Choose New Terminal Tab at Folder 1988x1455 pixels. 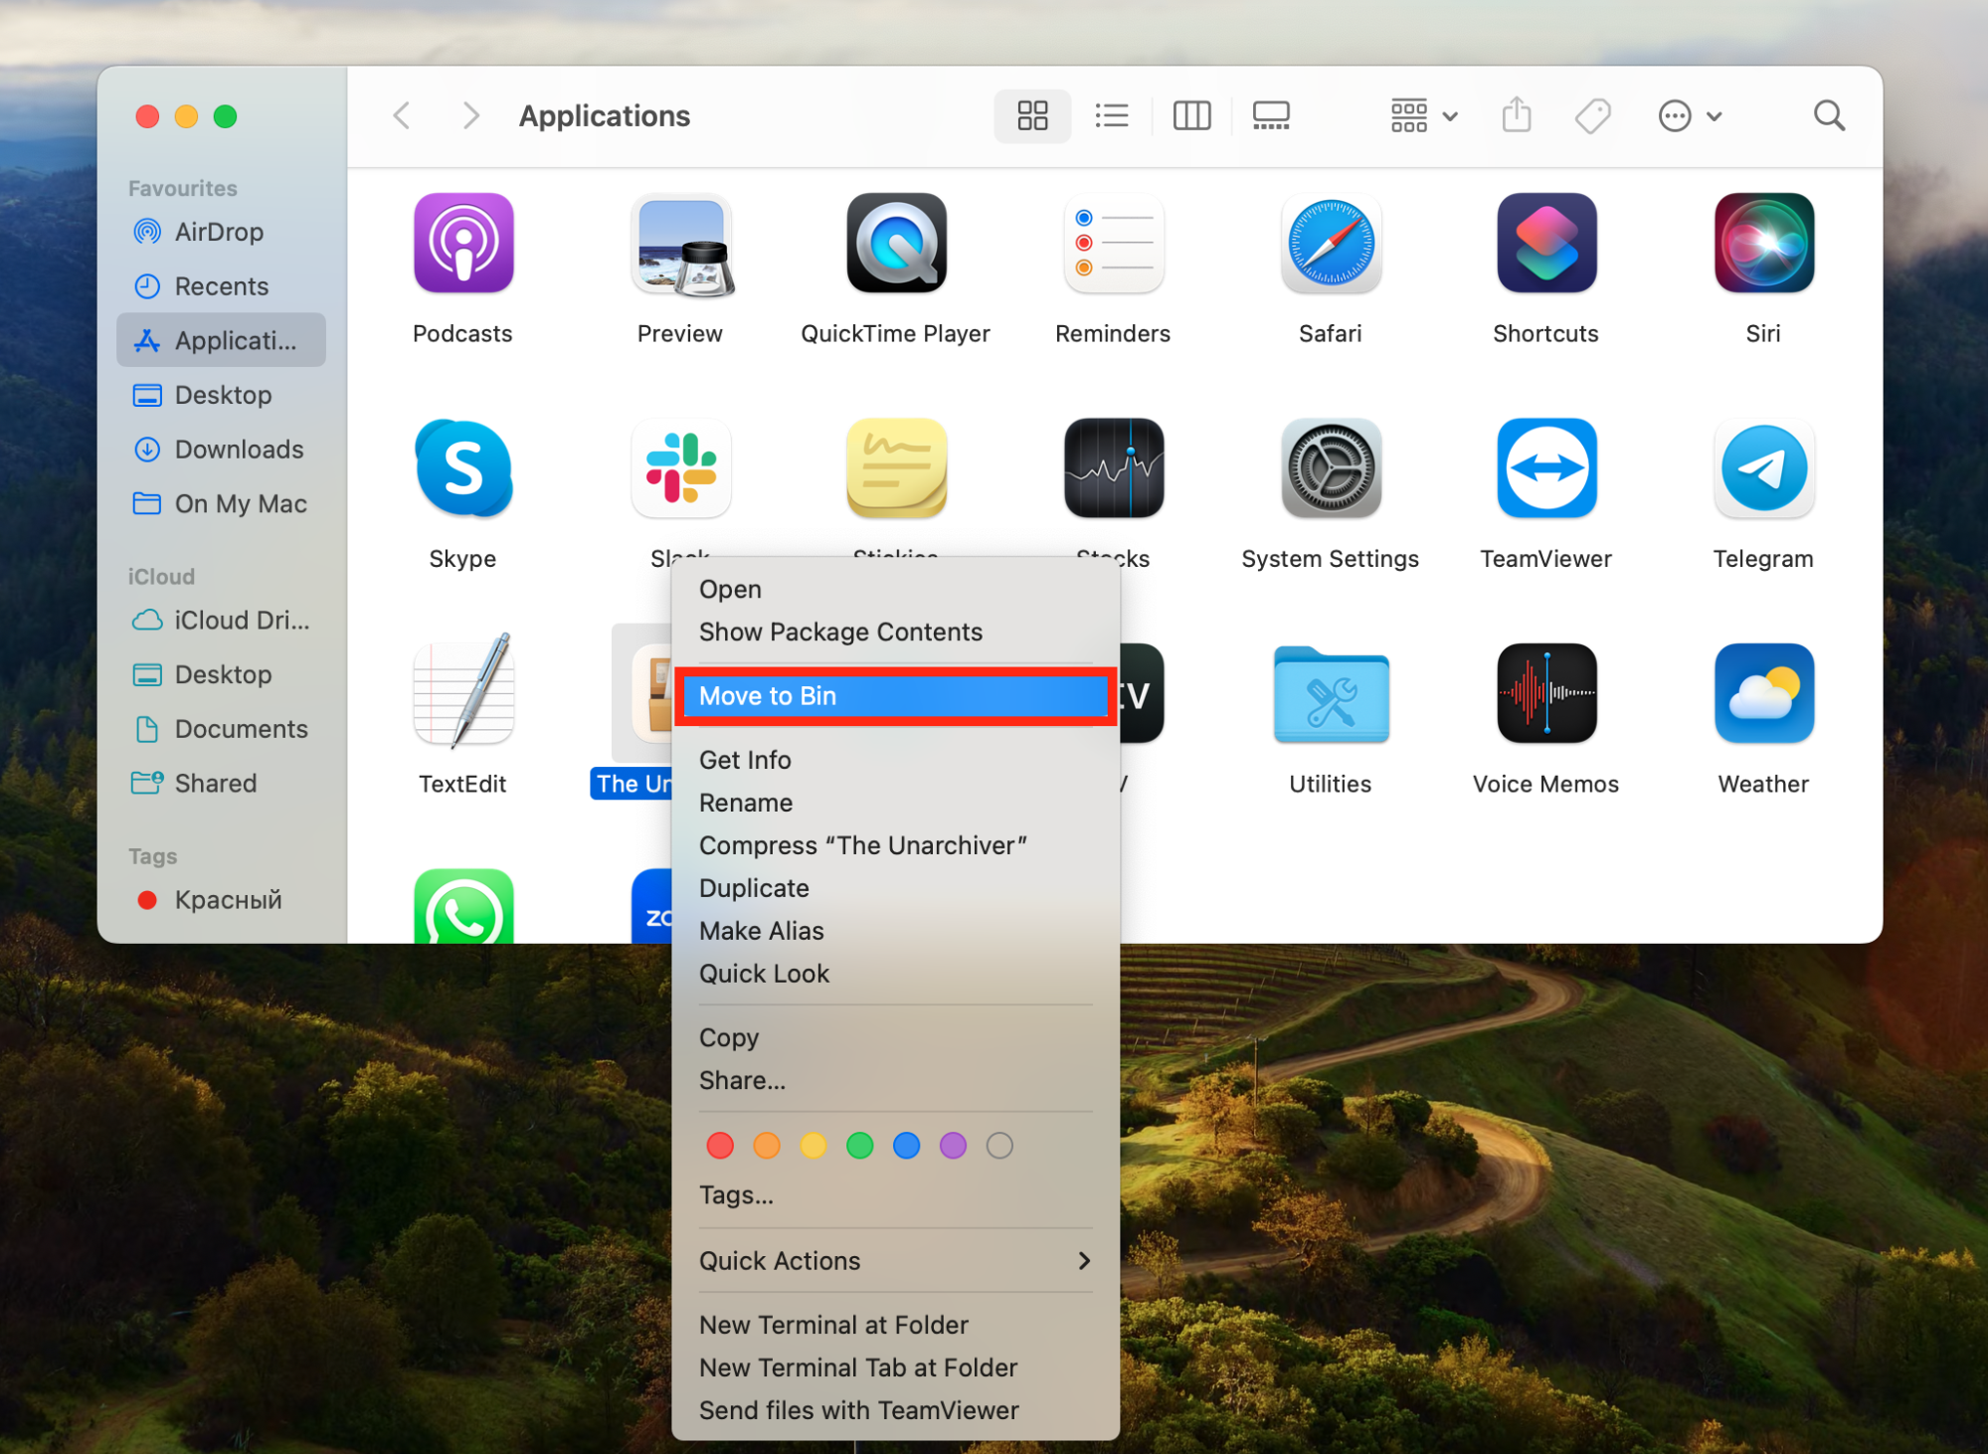(895, 1368)
